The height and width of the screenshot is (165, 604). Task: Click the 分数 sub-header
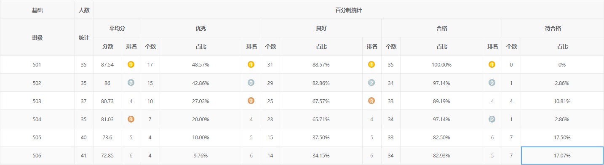(x=108, y=47)
